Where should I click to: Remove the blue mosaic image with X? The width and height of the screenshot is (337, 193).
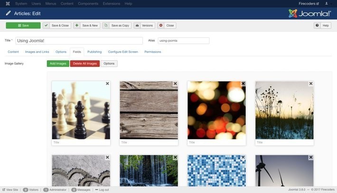[x=243, y=157]
